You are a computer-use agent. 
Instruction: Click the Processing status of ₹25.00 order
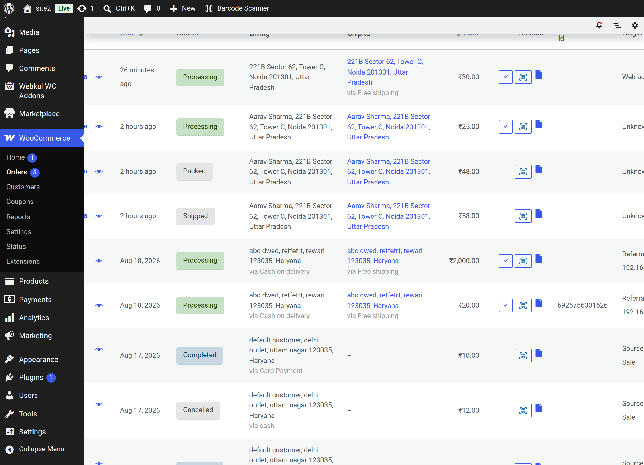tap(200, 127)
